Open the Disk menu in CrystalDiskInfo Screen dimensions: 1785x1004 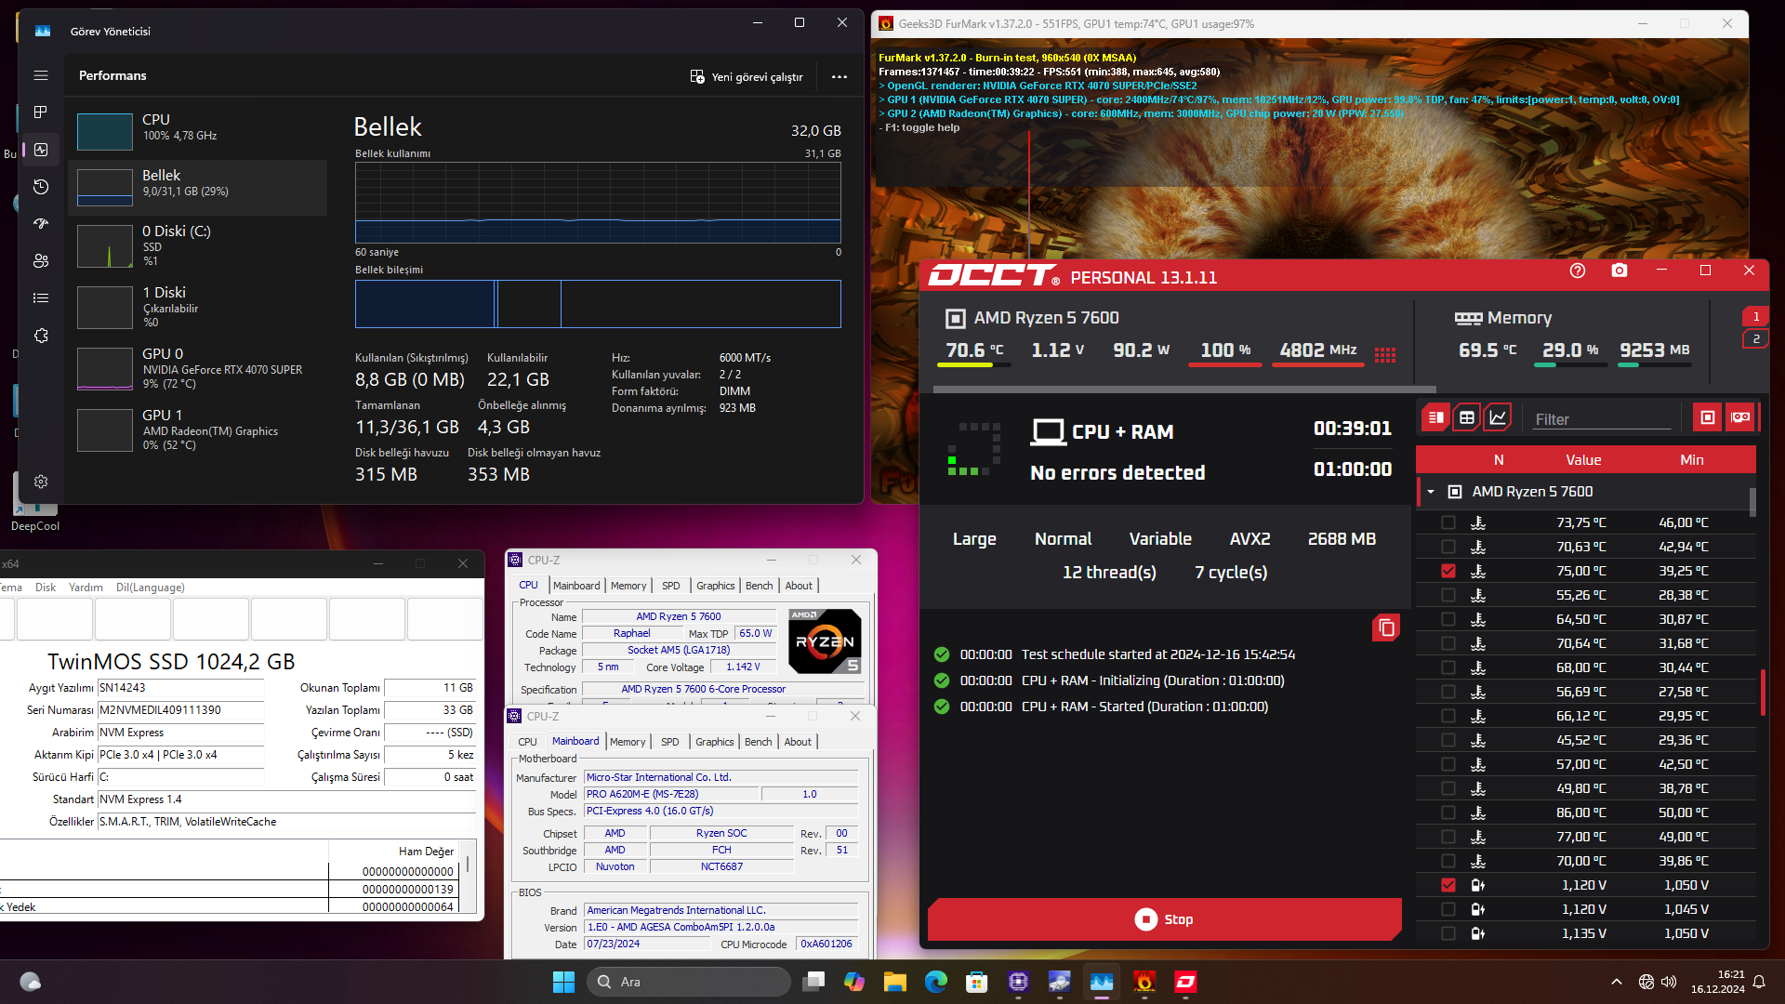pyautogui.click(x=45, y=587)
